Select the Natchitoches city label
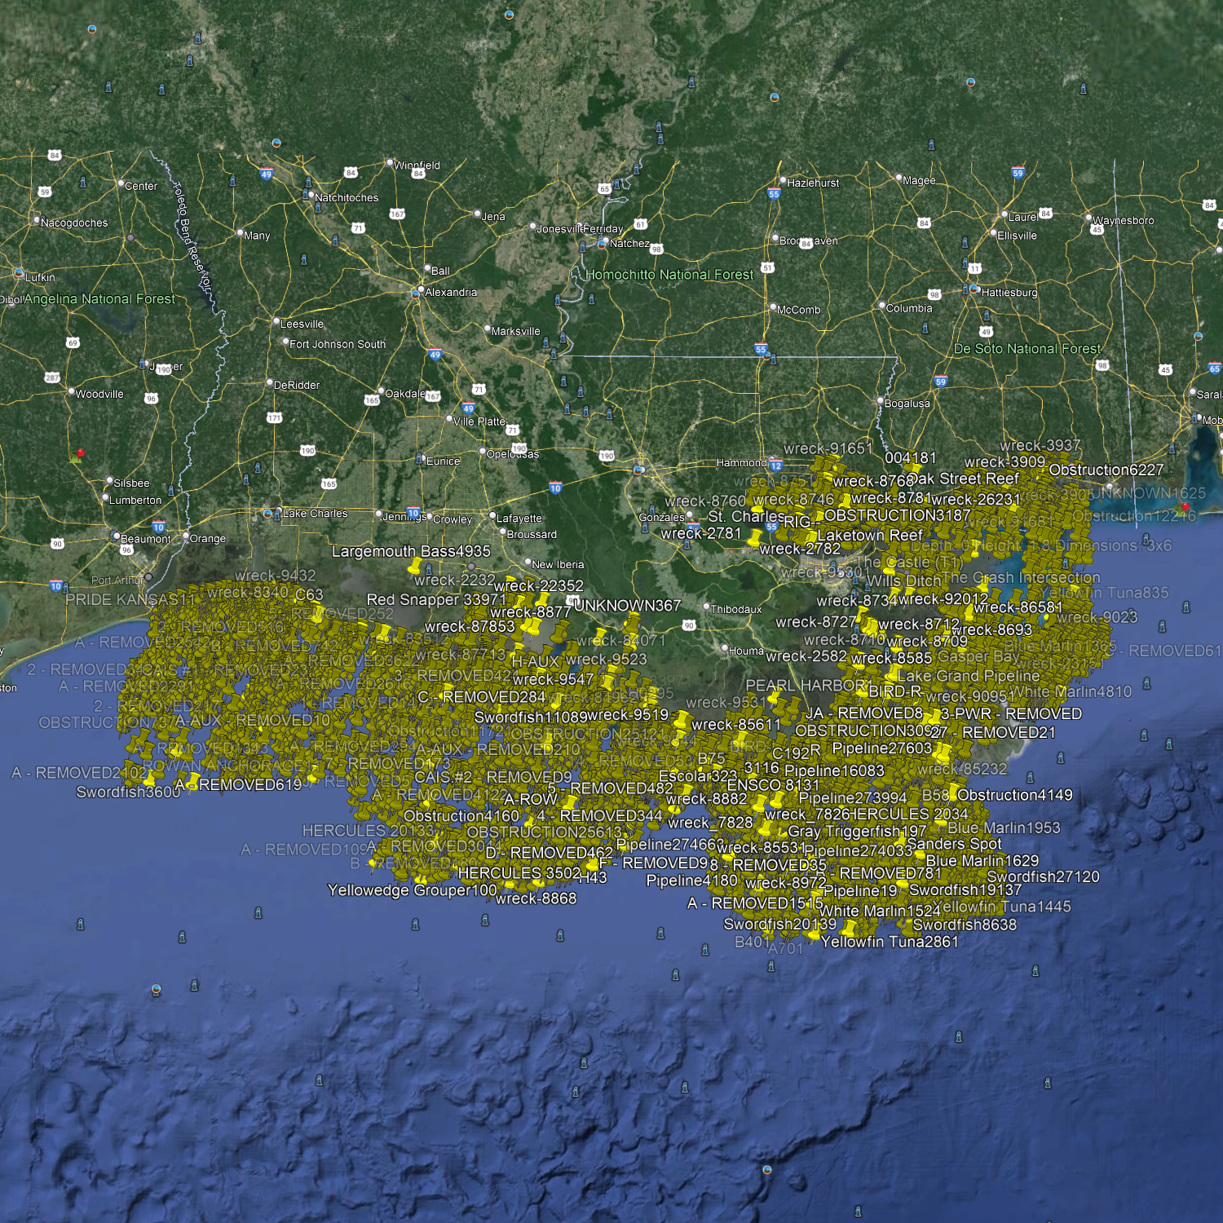Image resolution: width=1223 pixels, height=1223 pixels. click(x=347, y=198)
